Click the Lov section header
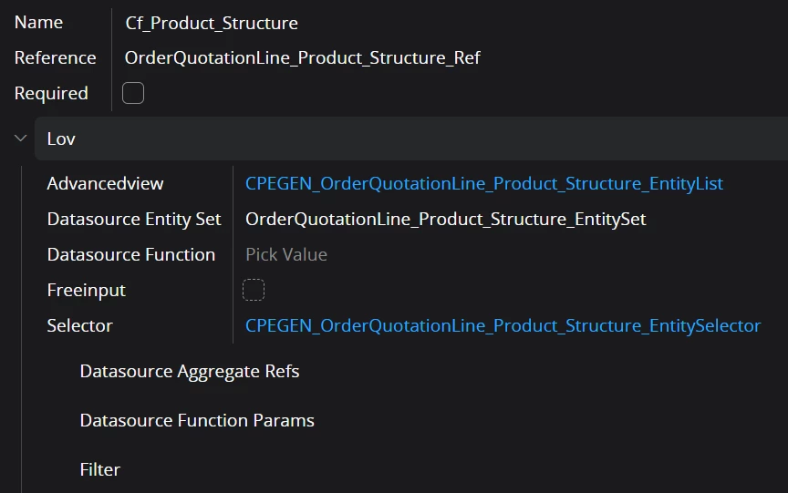 (x=61, y=139)
